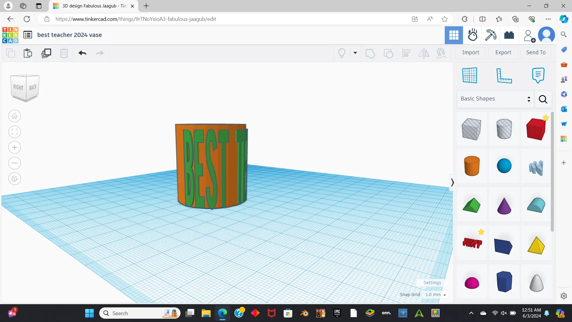572x322 pixels.
Task: Click the Mirror tool icon
Action: [424, 53]
